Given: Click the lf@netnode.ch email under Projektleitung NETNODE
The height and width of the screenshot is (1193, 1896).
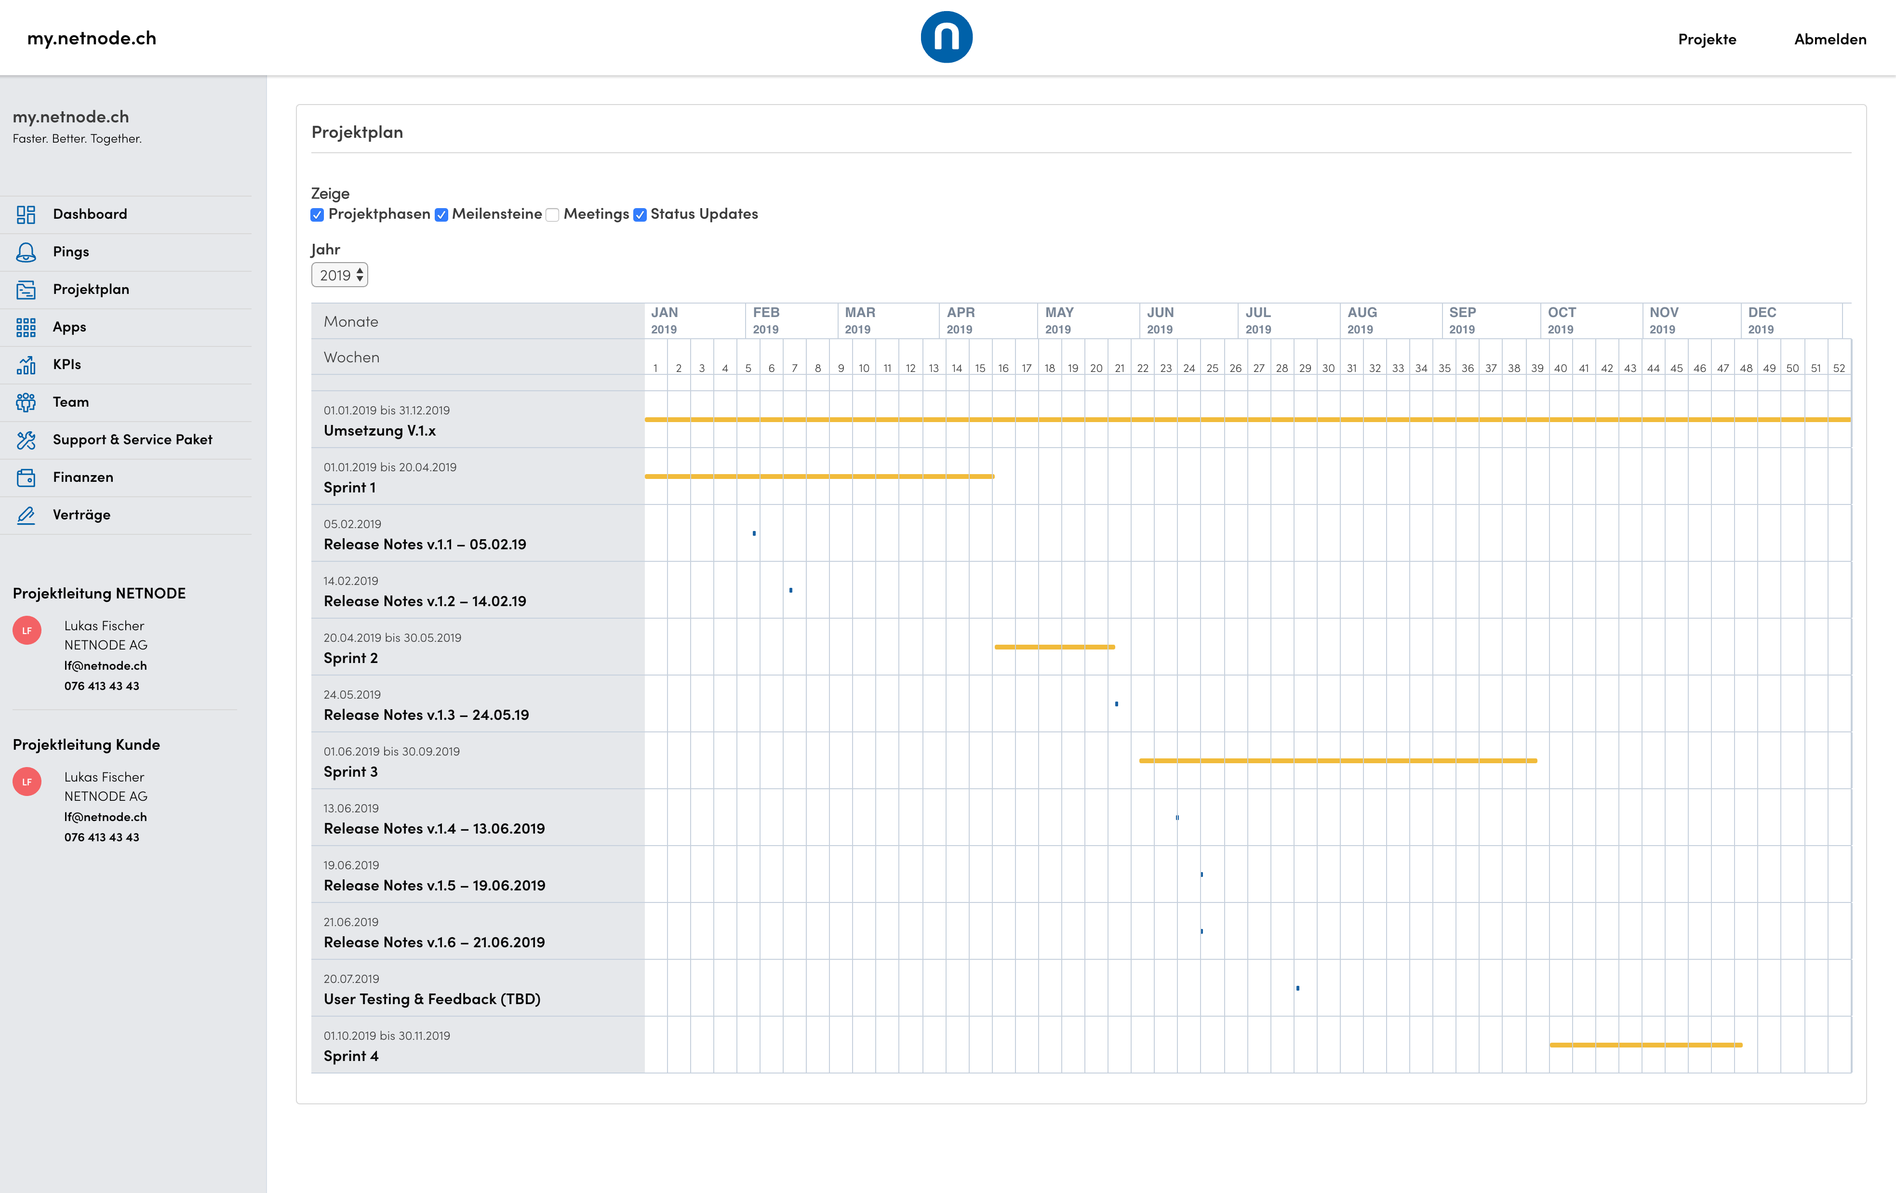Looking at the screenshot, I should tap(106, 666).
